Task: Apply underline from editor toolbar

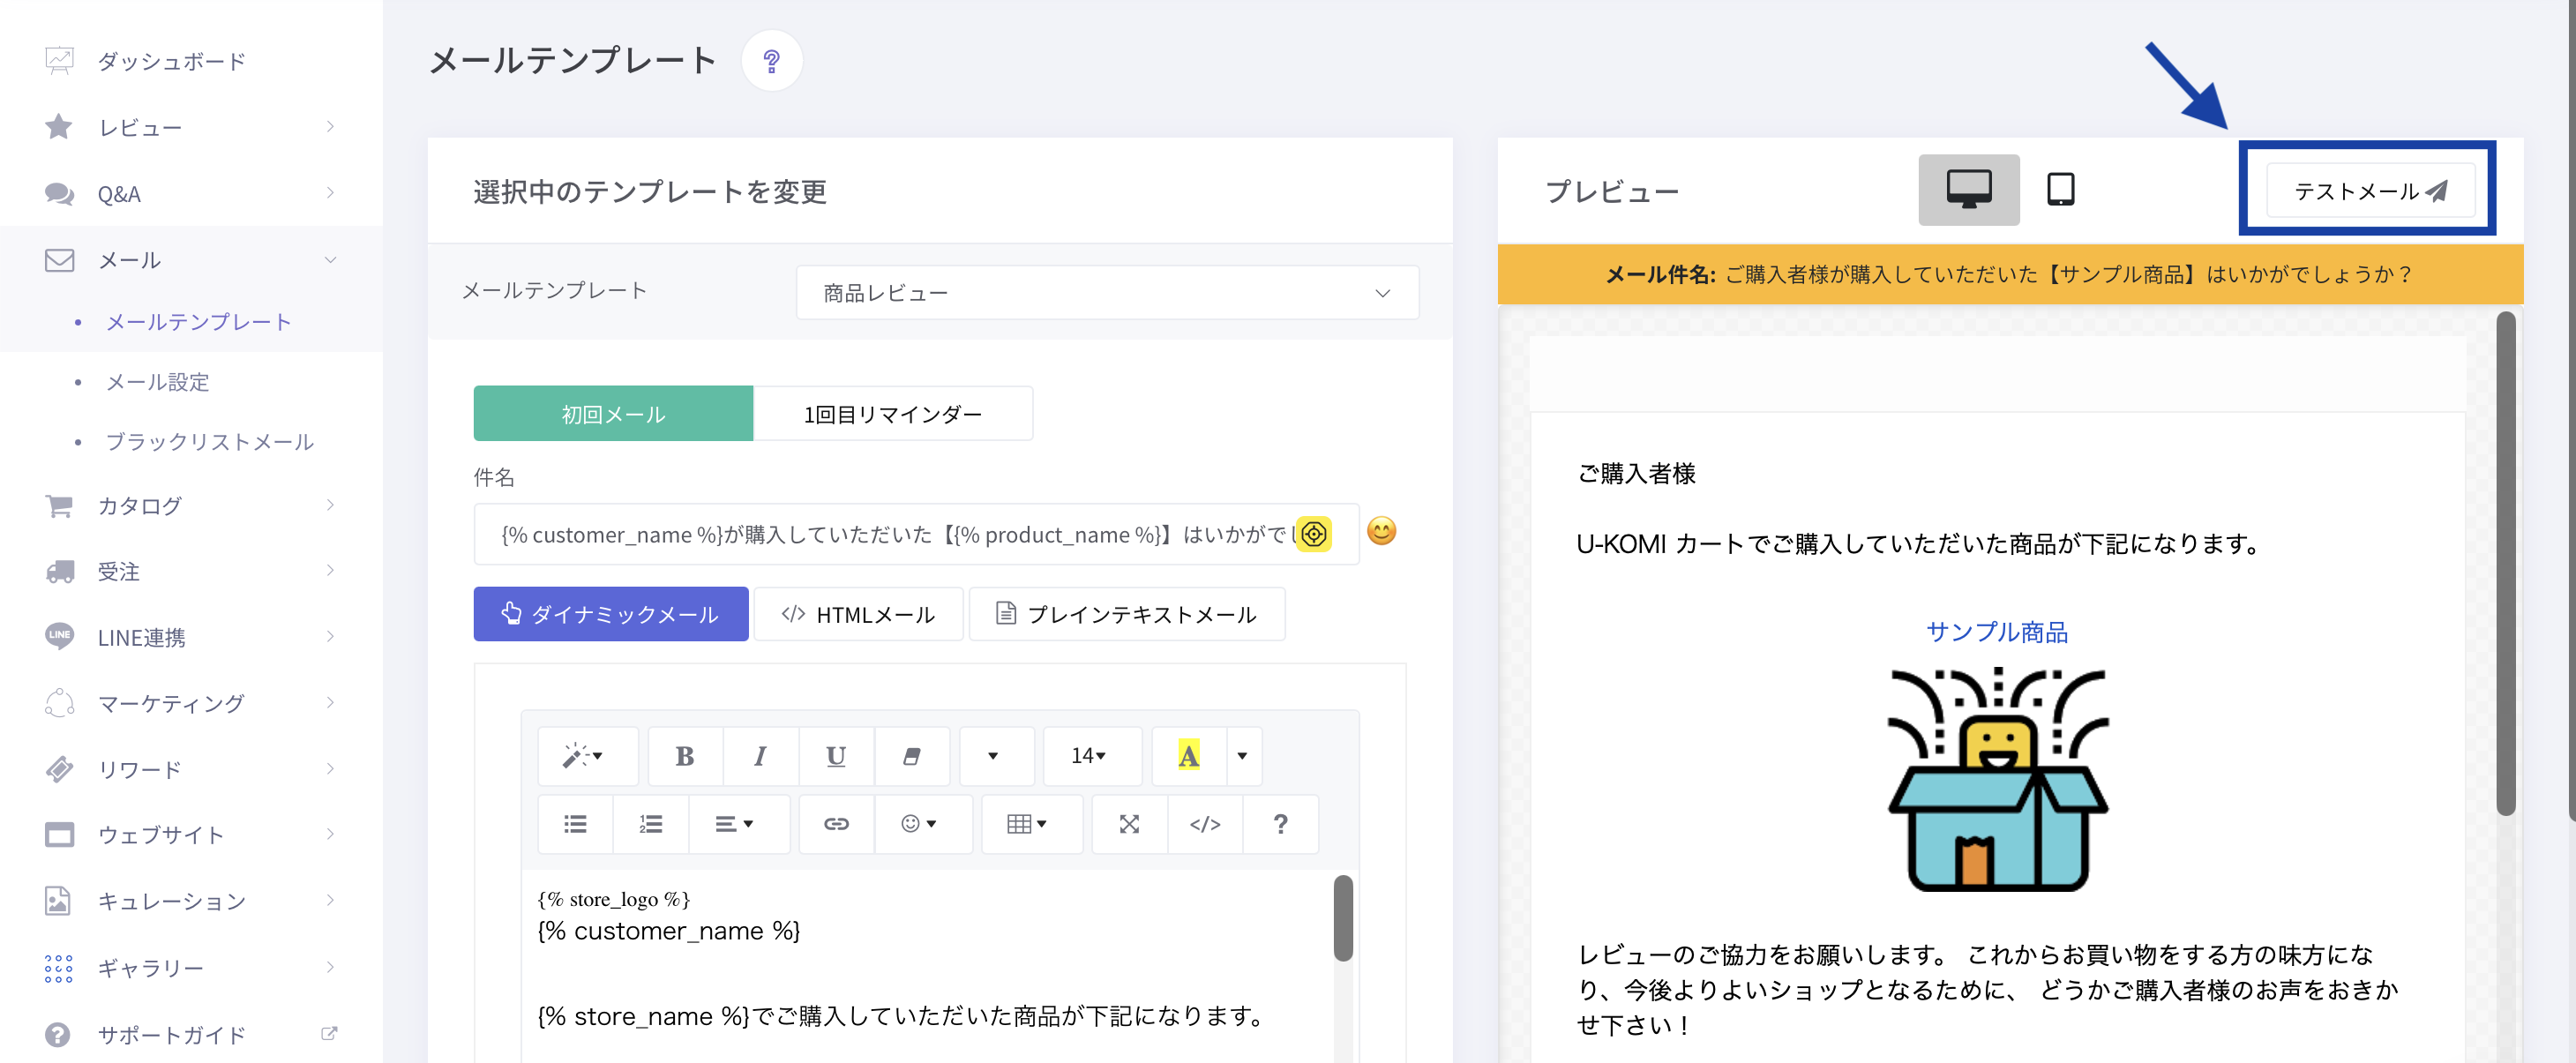Action: pos(836,756)
